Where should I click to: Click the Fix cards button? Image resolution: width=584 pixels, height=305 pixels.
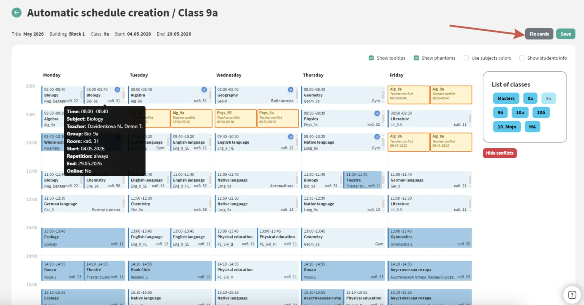click(539, 34)
